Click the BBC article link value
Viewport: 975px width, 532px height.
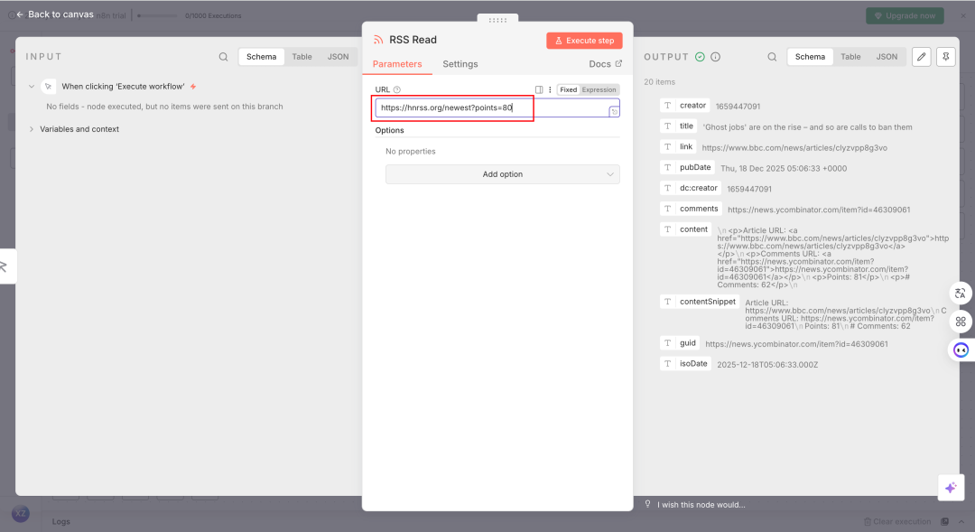click(x=794, y=148)
